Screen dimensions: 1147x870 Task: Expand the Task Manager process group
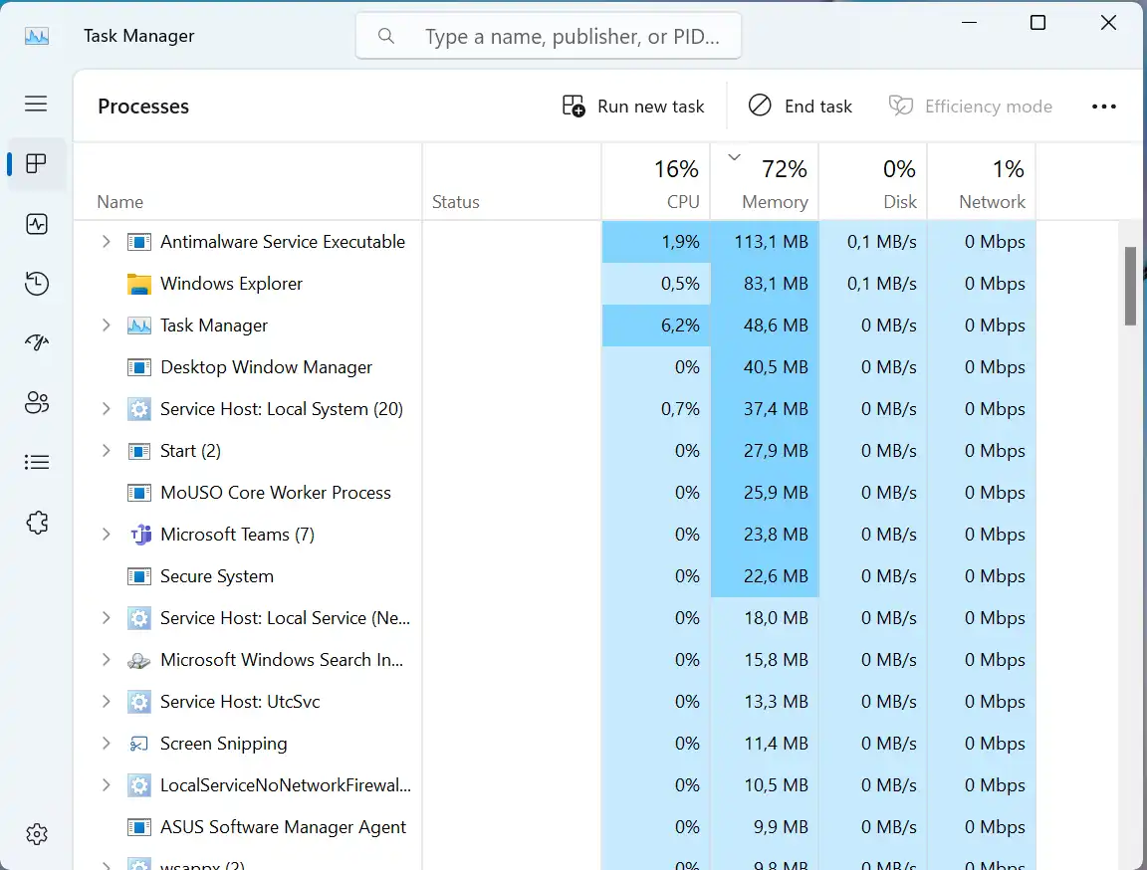coord(107,326)
